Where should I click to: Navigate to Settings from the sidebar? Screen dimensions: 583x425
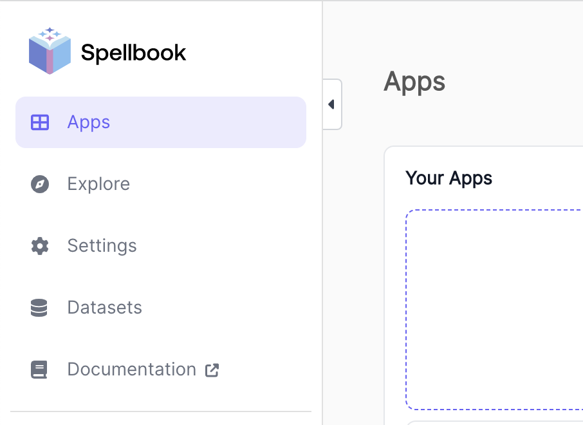[102, 245]
